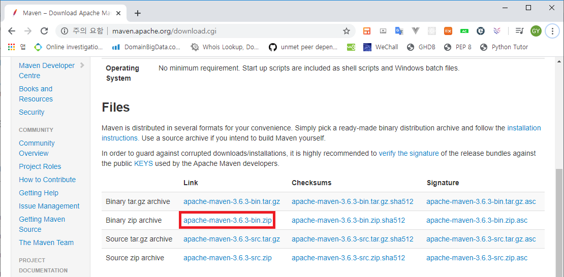564x277 pixels.
Task: Reload the Maven download page
Action: point(44,31)
